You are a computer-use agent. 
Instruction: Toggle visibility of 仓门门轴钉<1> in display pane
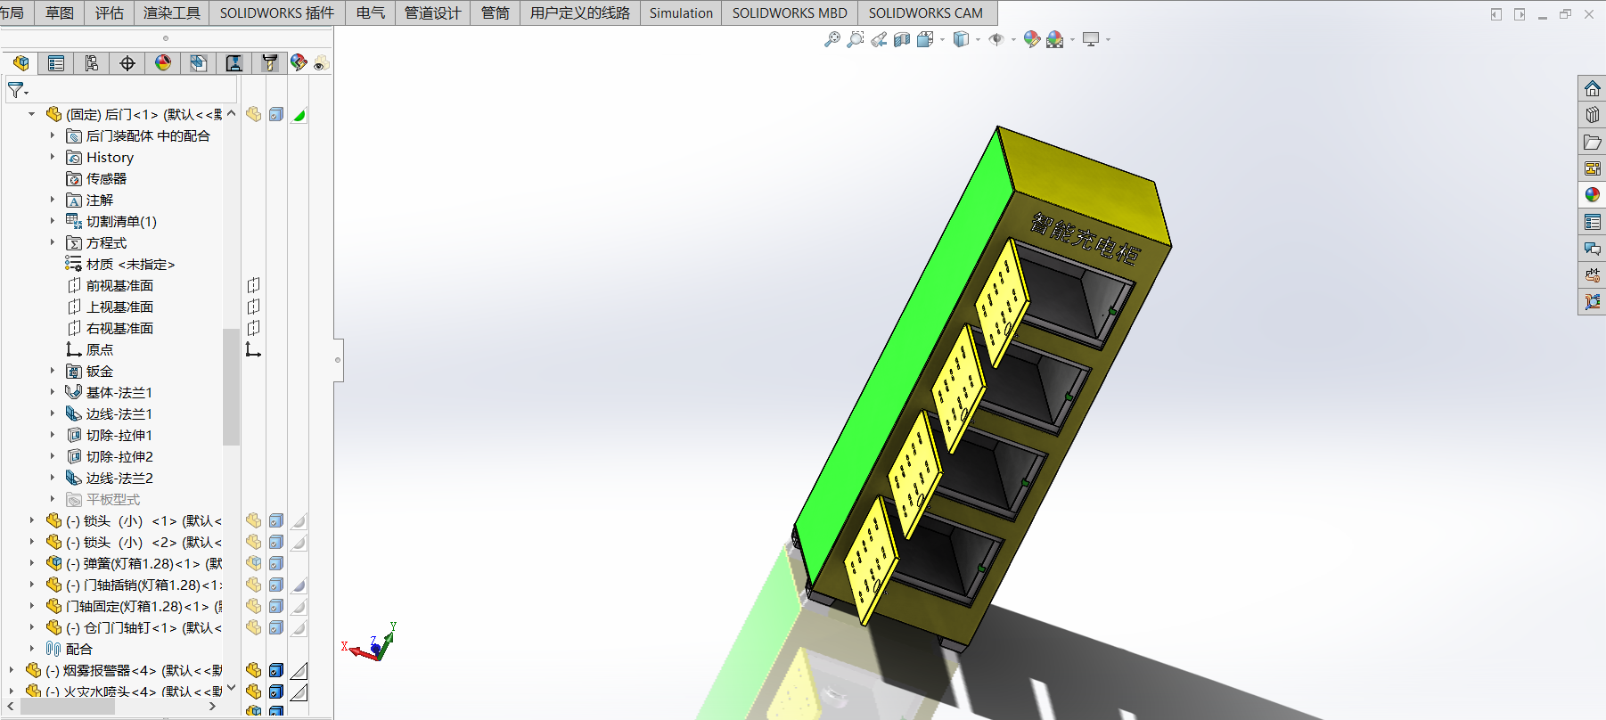[254, 627]
